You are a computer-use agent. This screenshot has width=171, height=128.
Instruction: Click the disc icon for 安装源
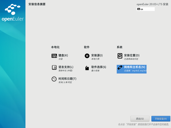coord(87,56)
